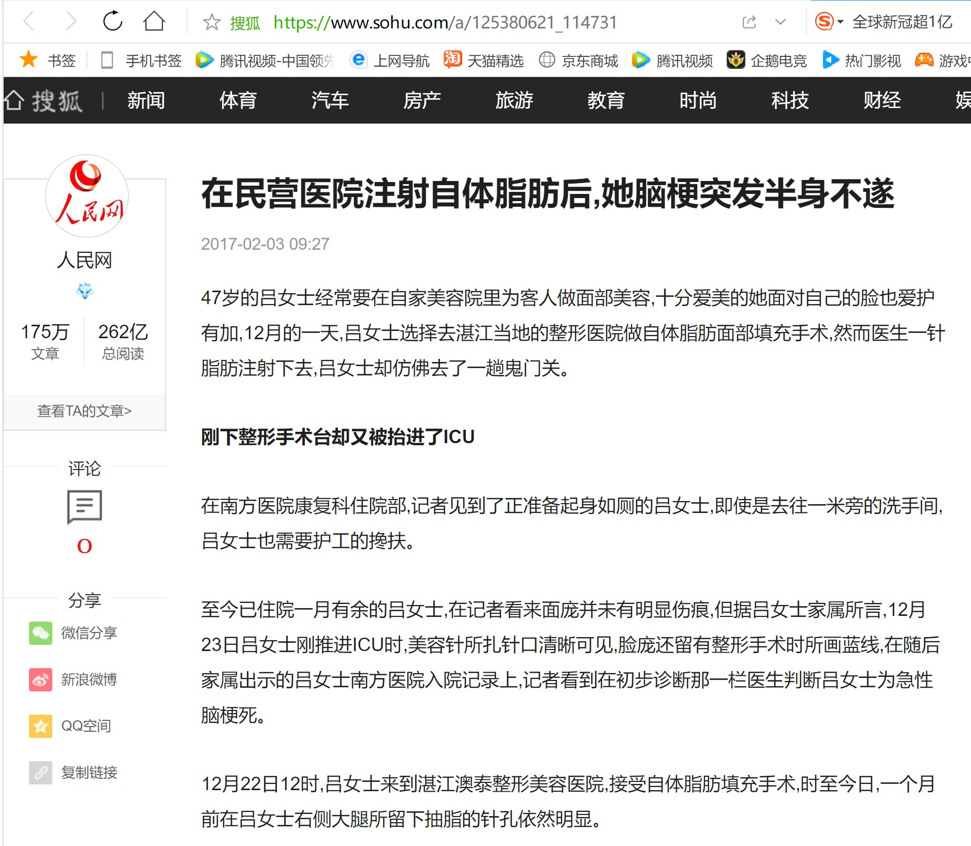The height and width of the screenshot is (846, 971).
Task: Click the 微信分享 WeChat icon
Action: [x=40, y=633]
